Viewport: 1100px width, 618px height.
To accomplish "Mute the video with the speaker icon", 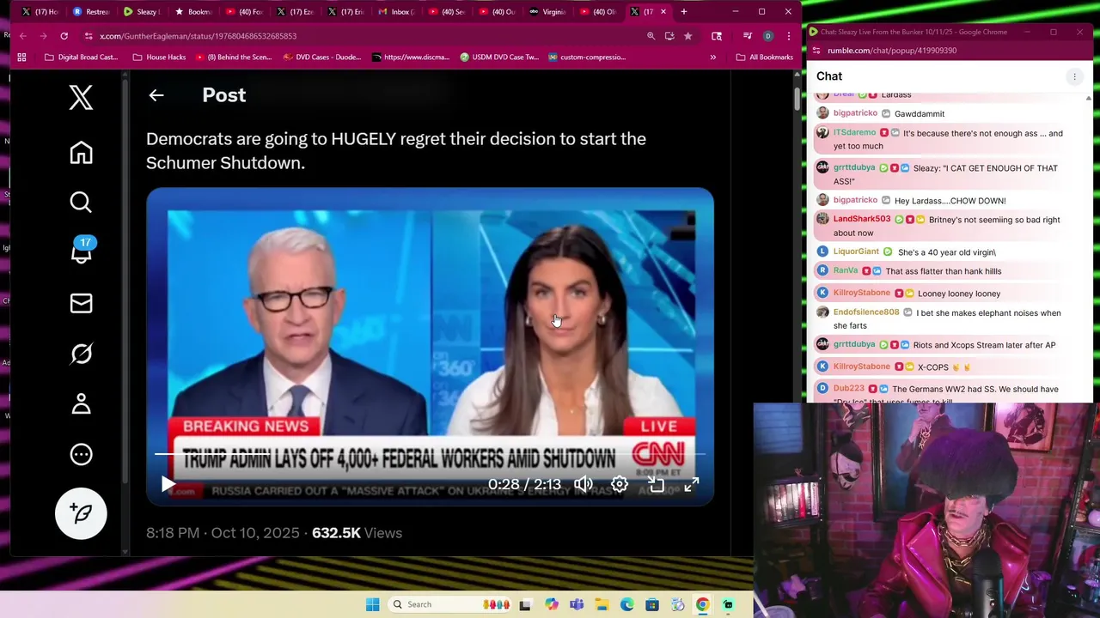I will (x=584, y=484).
